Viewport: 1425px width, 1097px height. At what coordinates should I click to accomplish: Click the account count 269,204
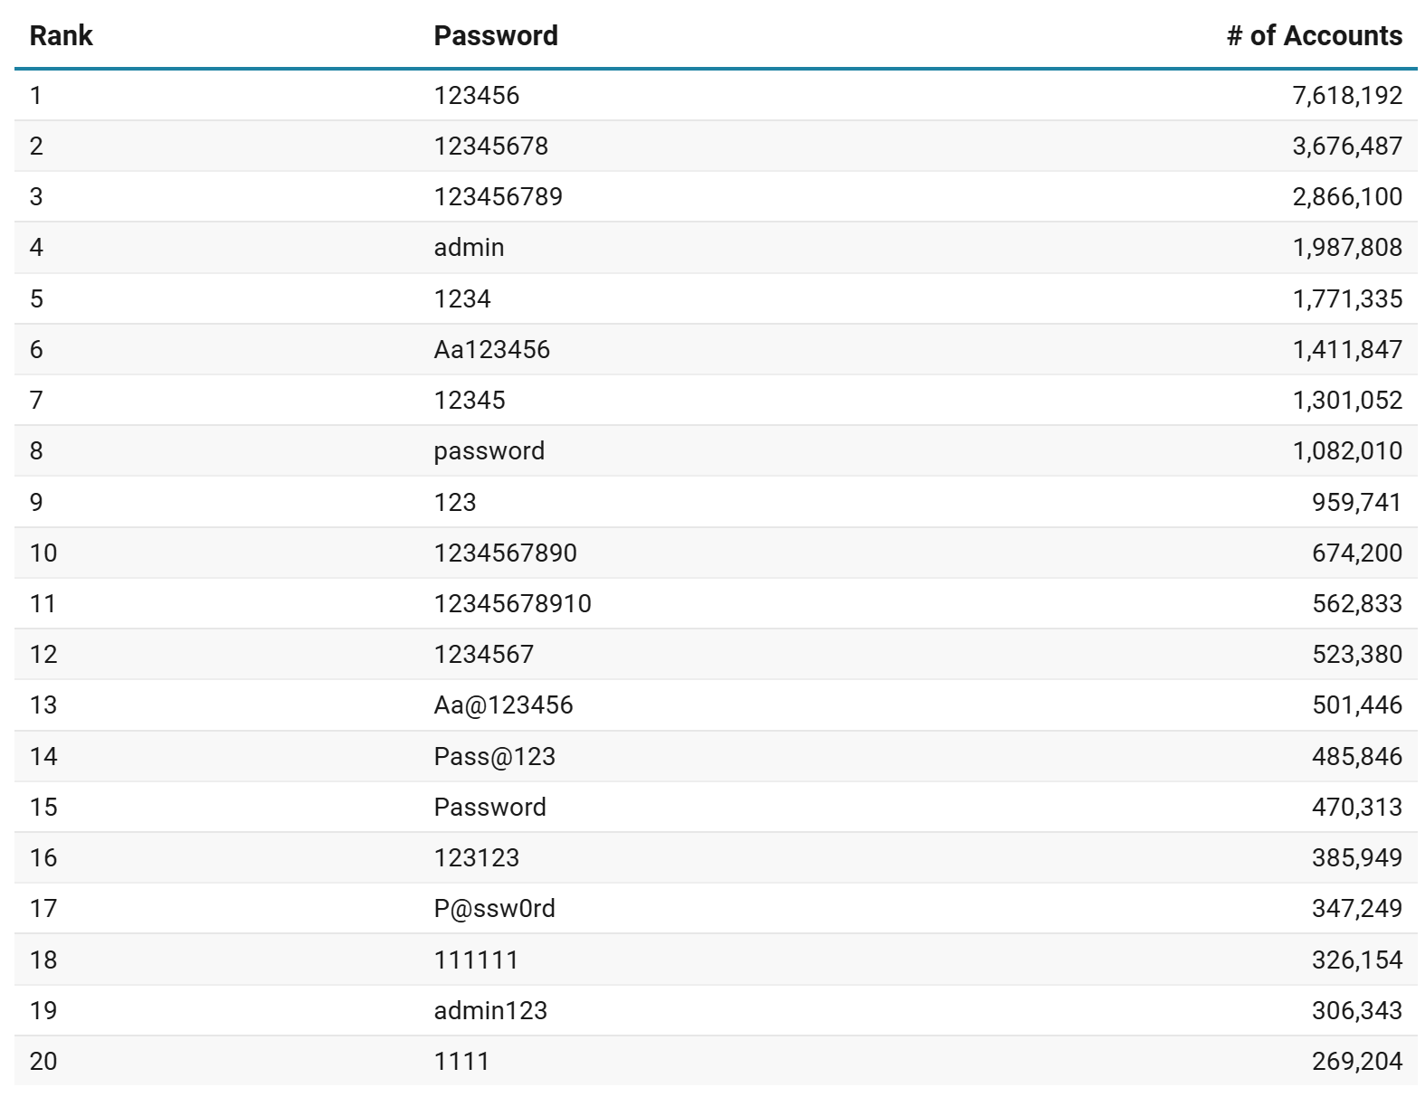coord(1356,1061)
